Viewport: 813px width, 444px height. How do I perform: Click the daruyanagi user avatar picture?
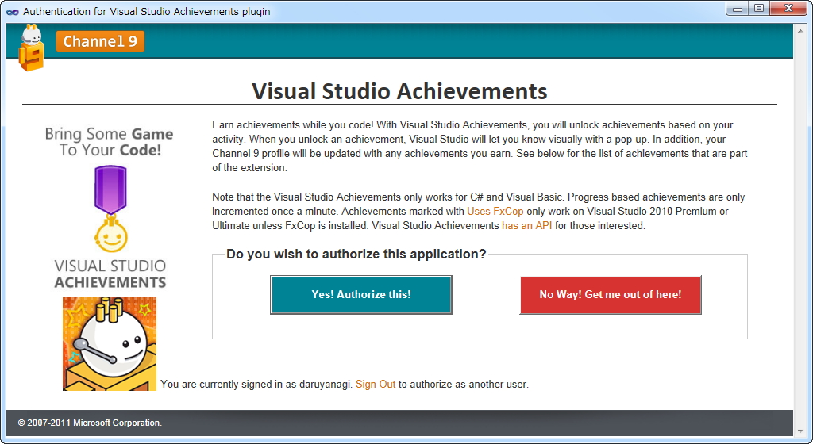(x=110, y=343)
